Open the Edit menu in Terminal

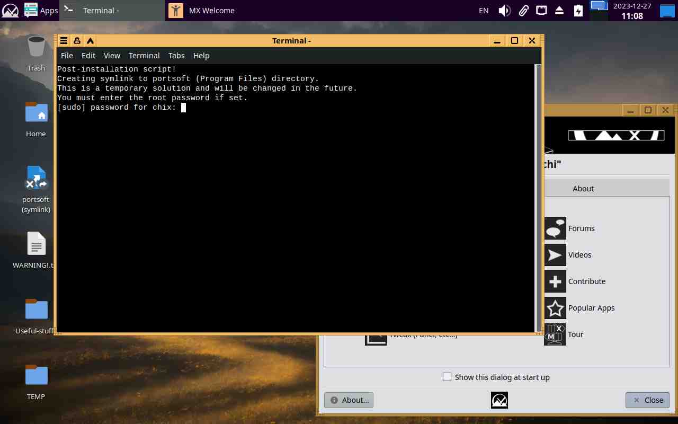point(88,56)
